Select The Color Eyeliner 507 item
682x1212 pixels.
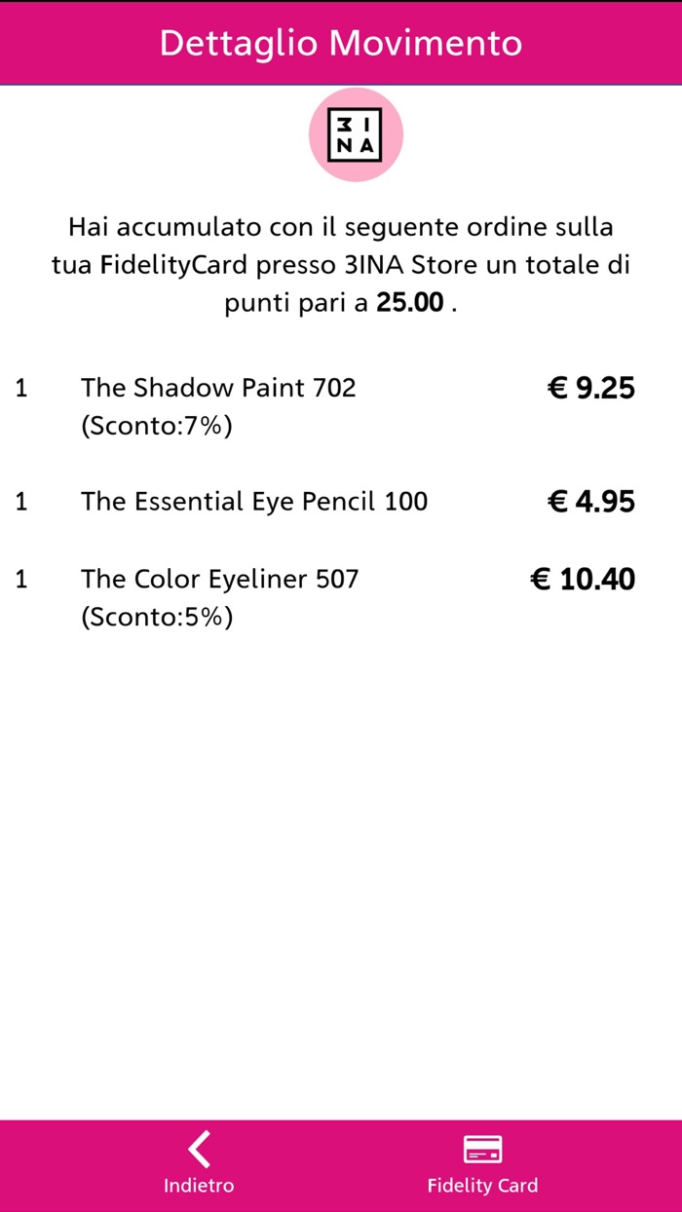click(x=220, y=579)
